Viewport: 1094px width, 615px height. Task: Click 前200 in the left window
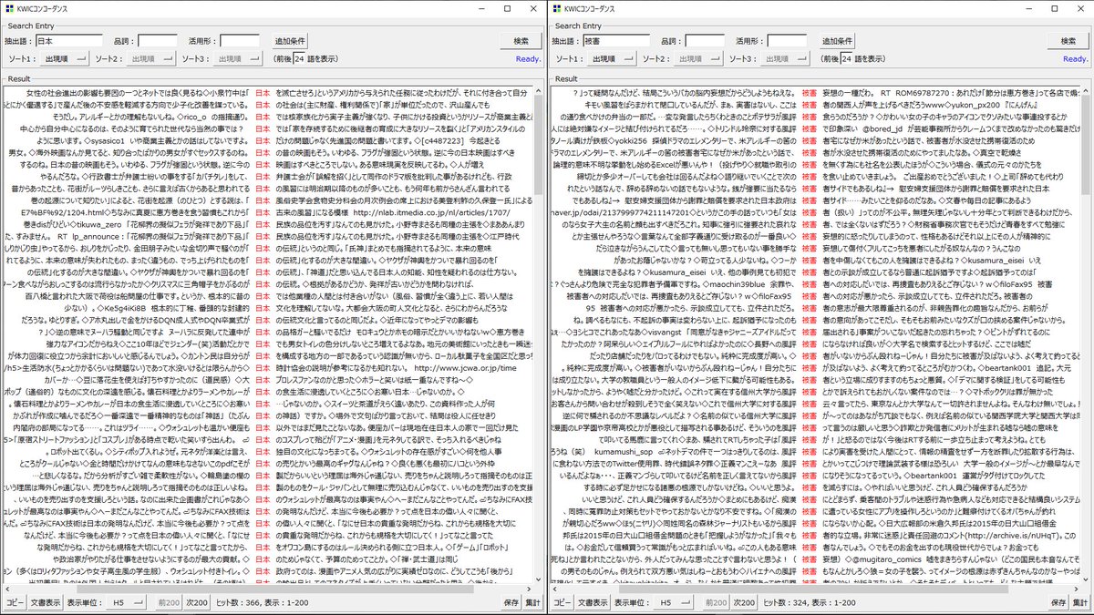169,603
